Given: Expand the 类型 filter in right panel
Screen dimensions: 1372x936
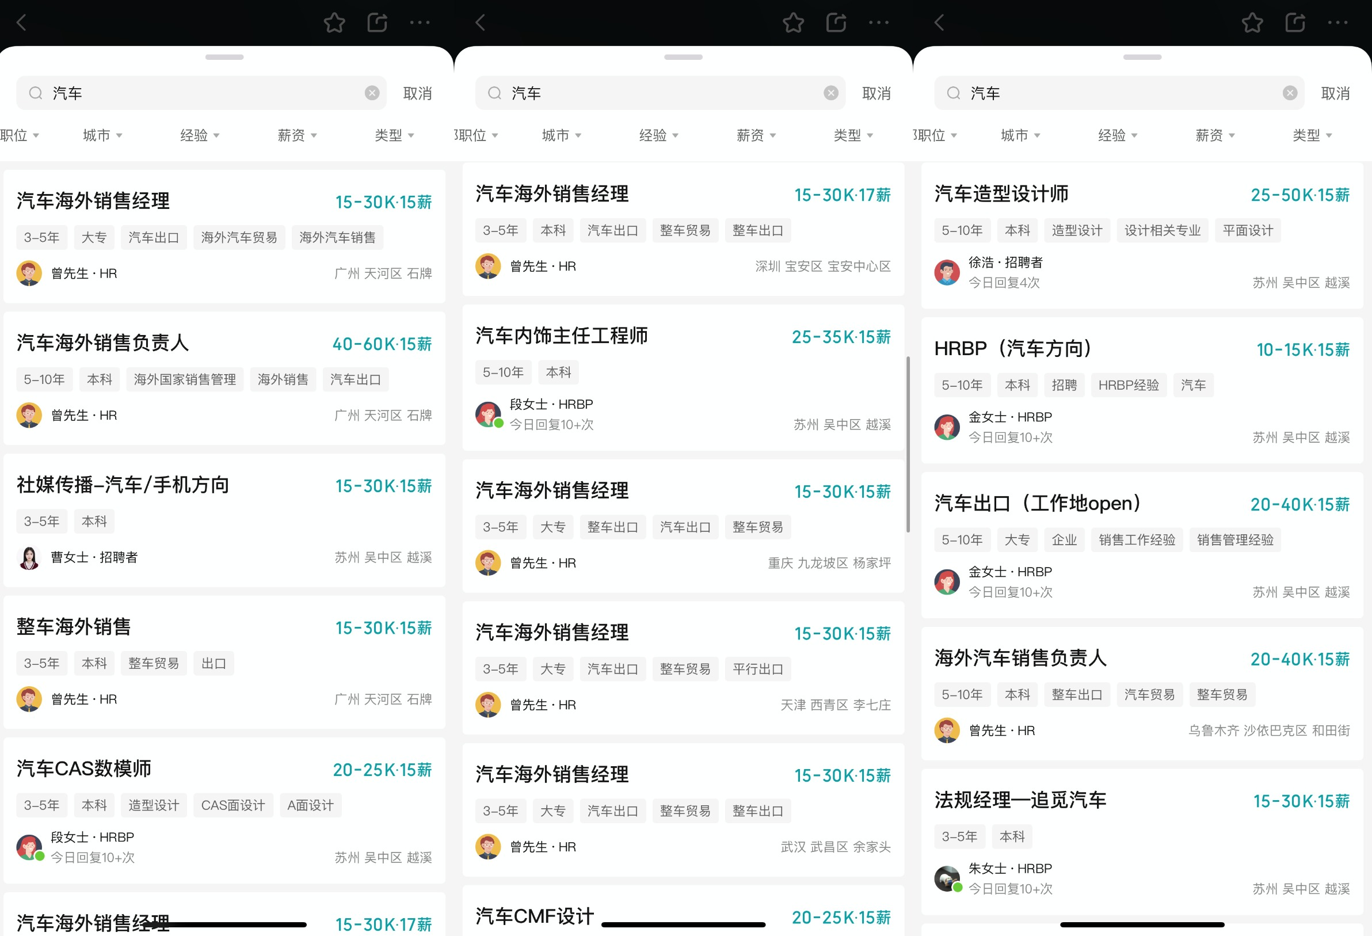Looking at the screenshot, I should (1312, 135).
